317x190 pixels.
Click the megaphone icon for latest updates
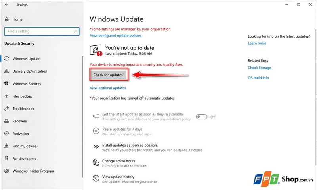pos(96,116)
